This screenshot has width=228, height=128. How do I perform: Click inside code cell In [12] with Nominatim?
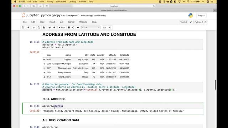(122, 87)
